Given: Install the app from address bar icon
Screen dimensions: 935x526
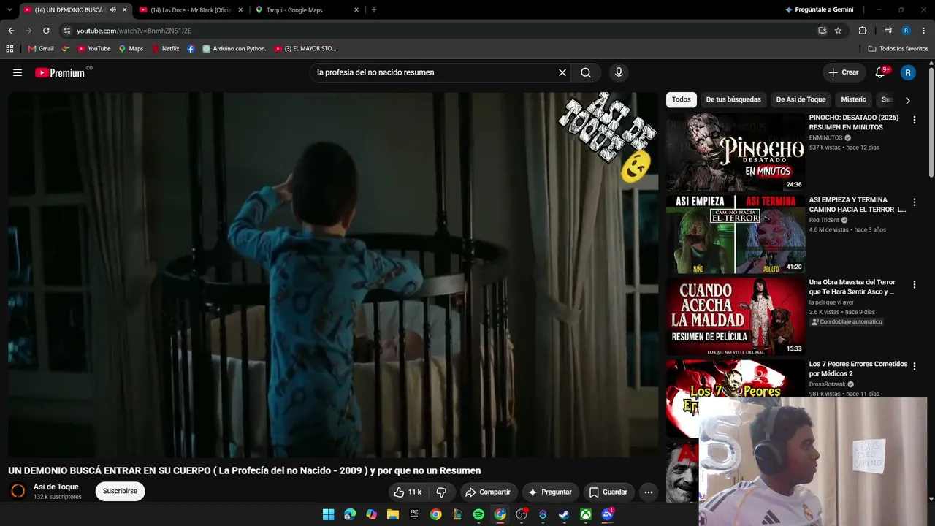Looking at the screenshot, I should click(x=823, y=31).
